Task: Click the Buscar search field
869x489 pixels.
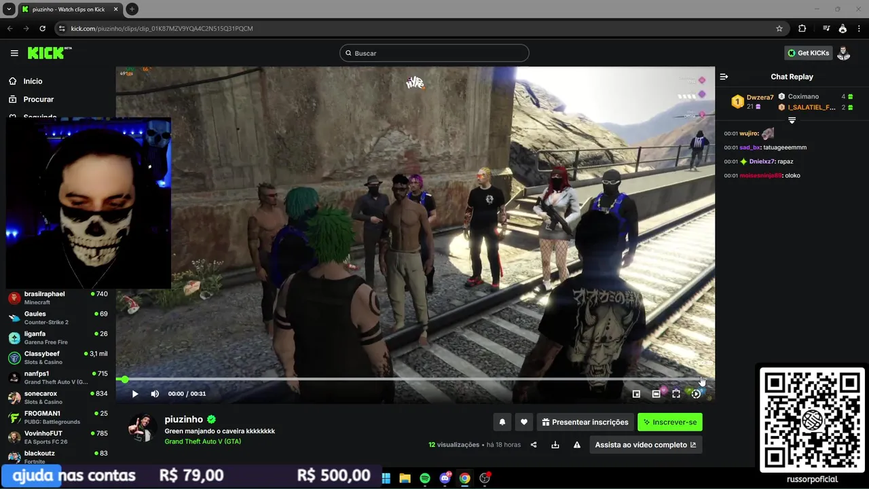Action: (434, 53)
